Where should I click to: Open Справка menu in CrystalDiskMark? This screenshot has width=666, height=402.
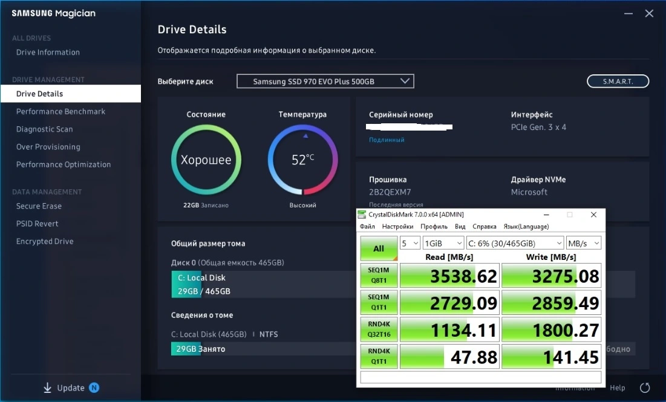click(x=484, y=226)
